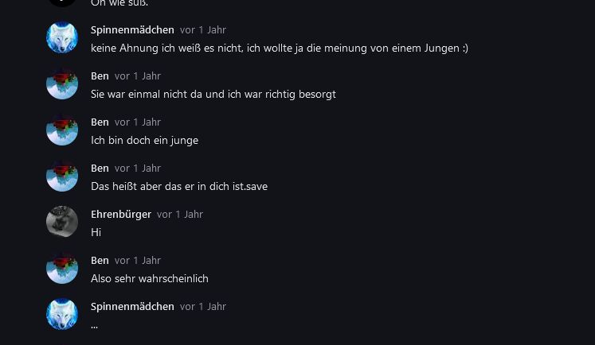Select the Ben name above 'Ich bin doch ein junge'

click(100, 122)
